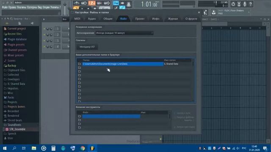Viewport: 271px width, 152px height.
Task: Switch to the Инфо settings tab
Action: point(155,19)
